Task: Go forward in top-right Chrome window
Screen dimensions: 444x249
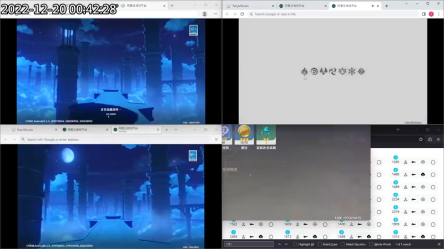Action: pyautogui.click(x=234, y=14)
